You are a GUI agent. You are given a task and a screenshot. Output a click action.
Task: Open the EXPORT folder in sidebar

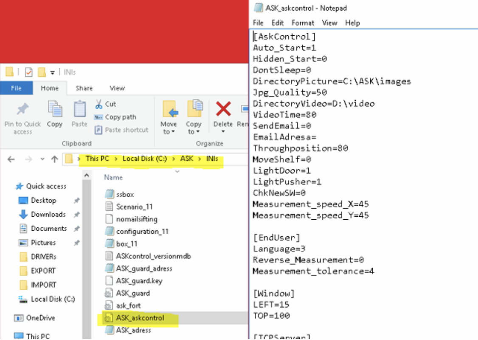[x=43, y=271]
